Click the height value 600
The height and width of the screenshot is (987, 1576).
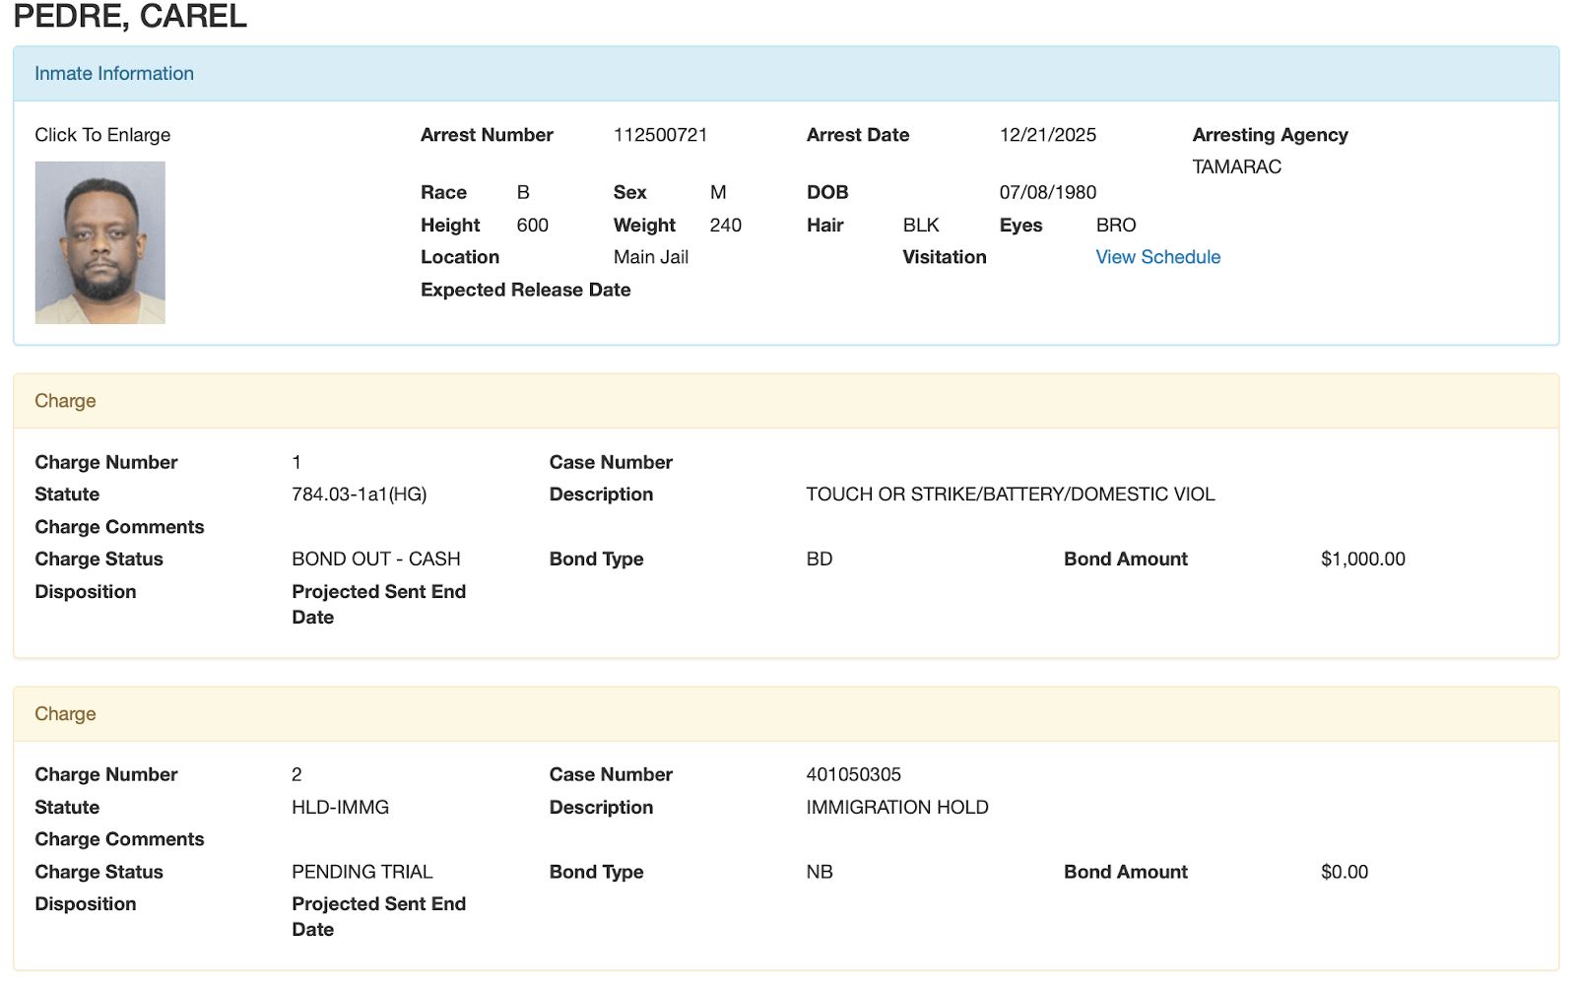pyautogui.click(x=532, y=225)
